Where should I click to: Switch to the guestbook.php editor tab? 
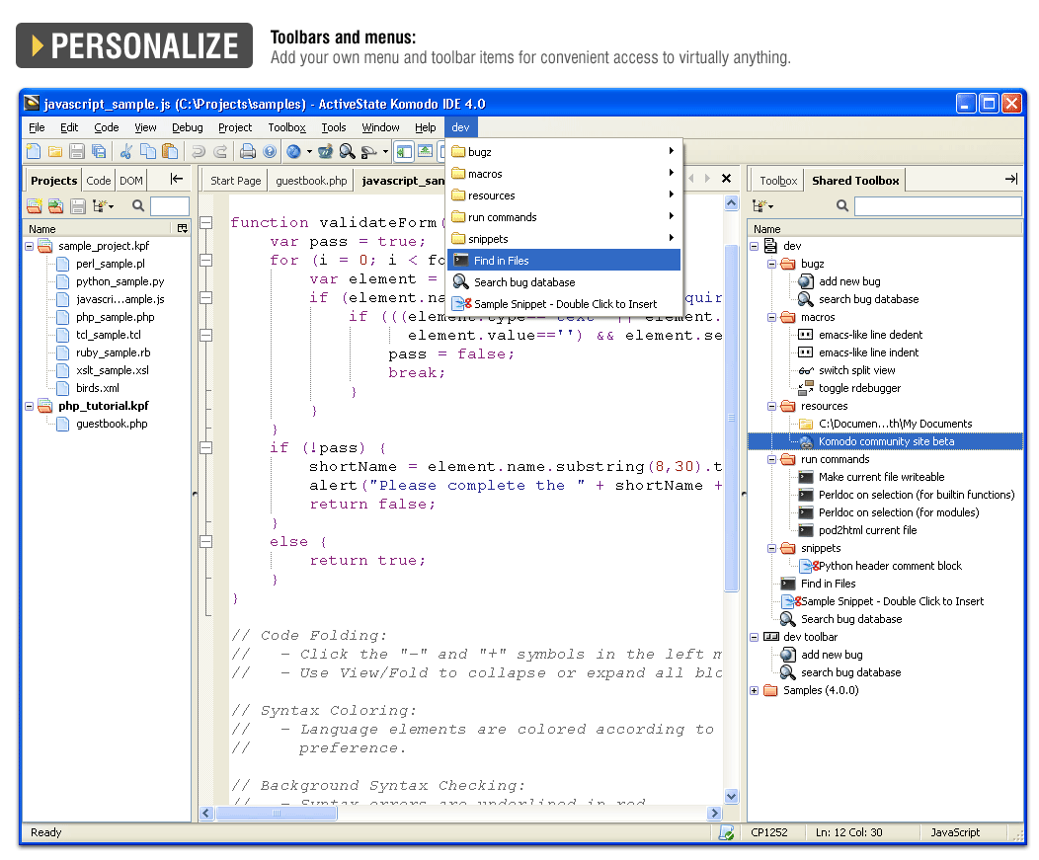[311, 181]
